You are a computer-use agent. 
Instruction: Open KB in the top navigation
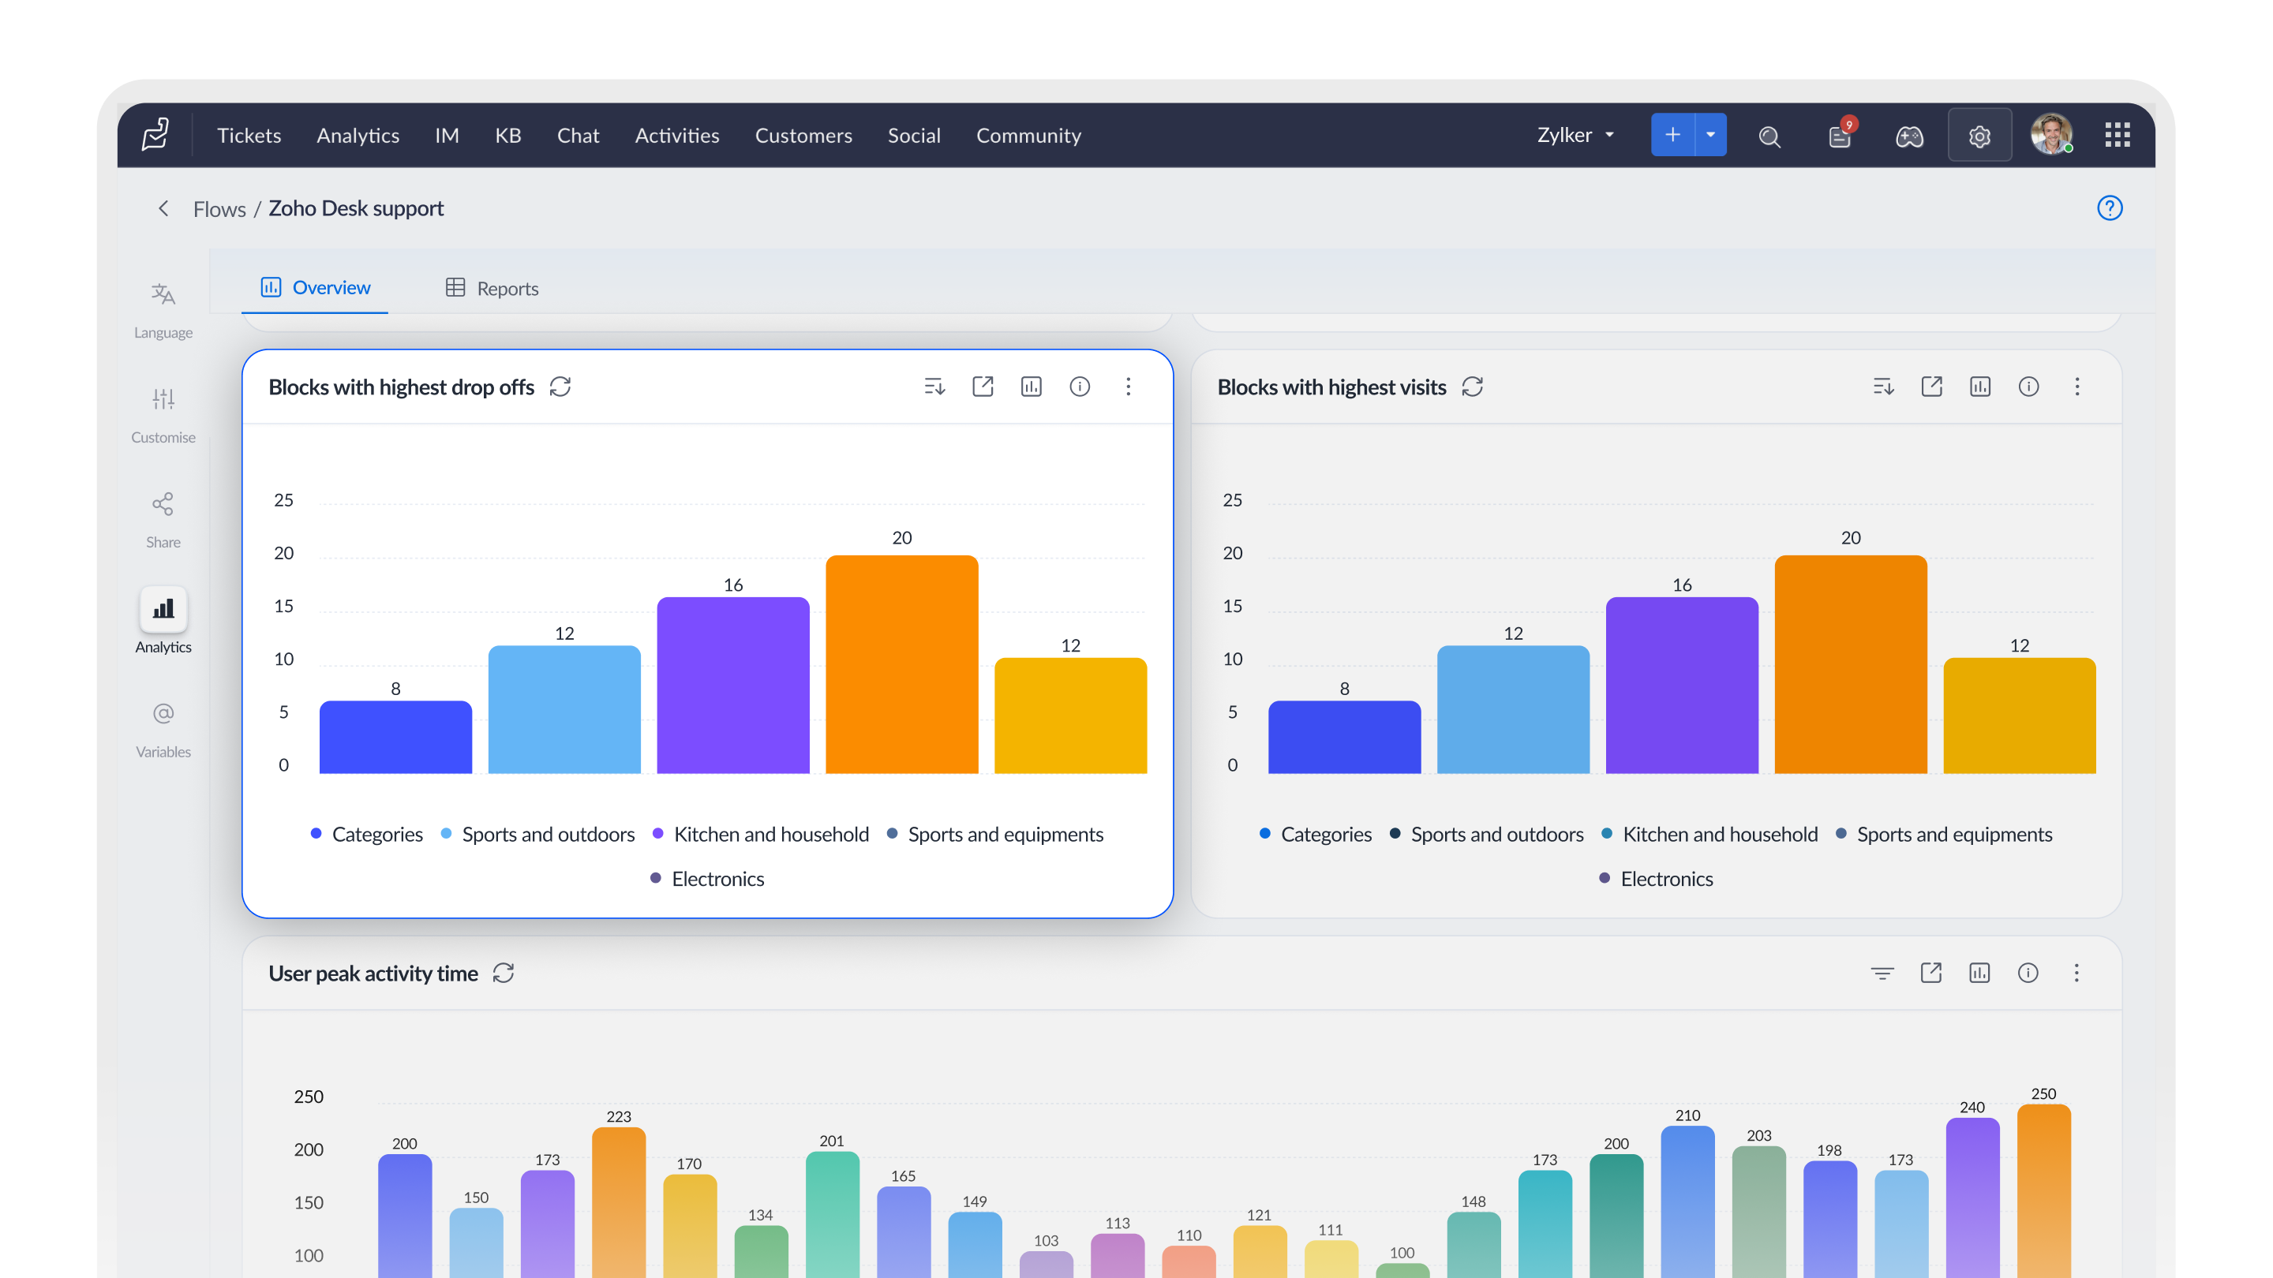pos(508,135)
